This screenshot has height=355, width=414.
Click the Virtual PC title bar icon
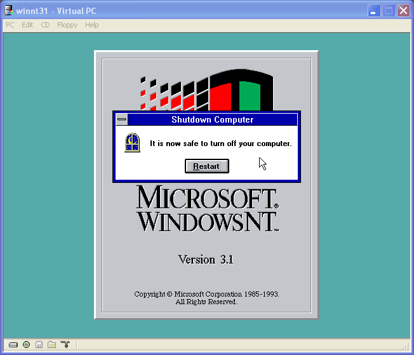pyautogui.click(x=9, y=11)
